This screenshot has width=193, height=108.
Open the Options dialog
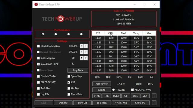(63, 103)
